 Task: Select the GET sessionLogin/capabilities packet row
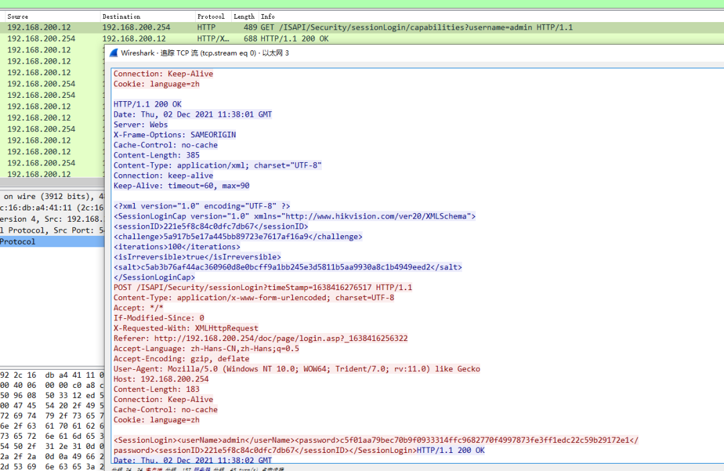[362, 27]
